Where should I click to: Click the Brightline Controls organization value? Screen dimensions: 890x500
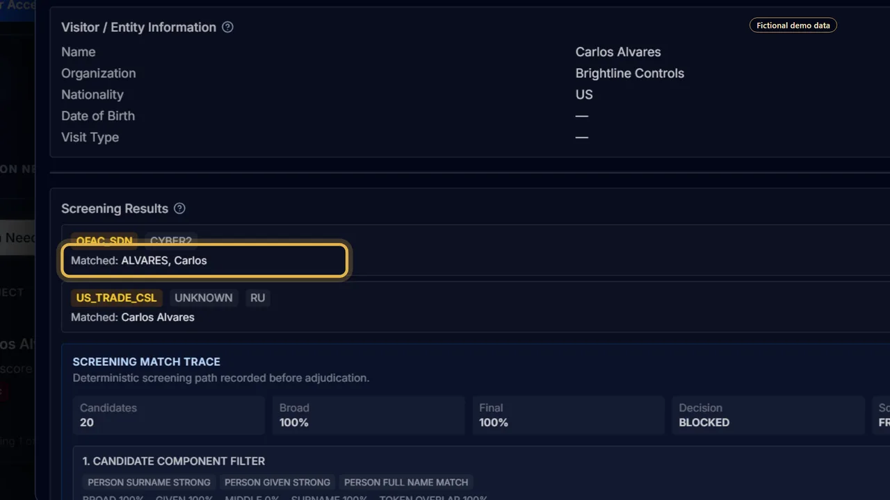point(630,73)
